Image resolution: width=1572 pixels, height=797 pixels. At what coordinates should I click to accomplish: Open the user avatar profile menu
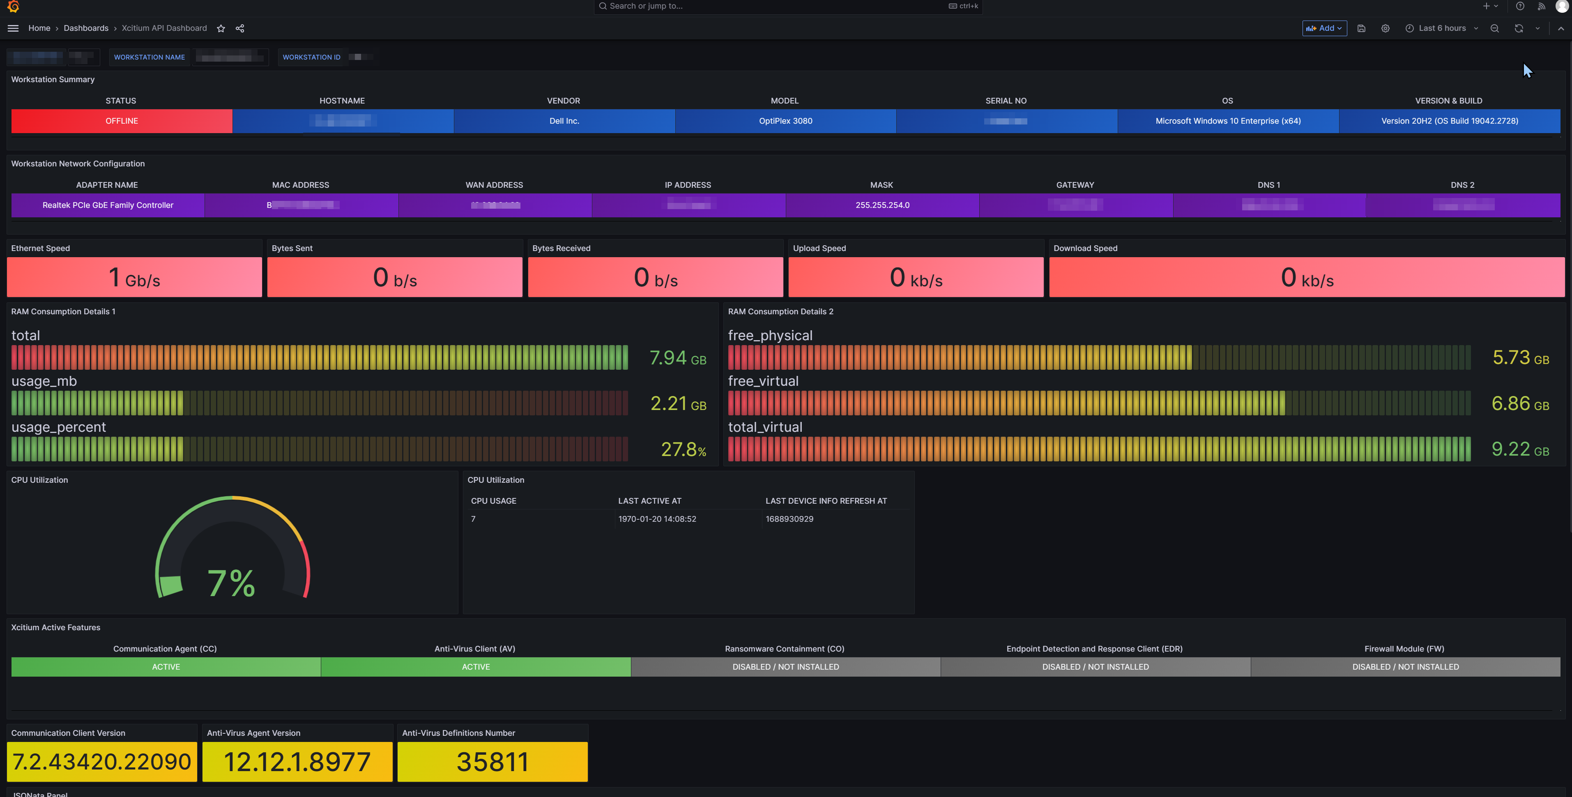(x=1562, y=6)
